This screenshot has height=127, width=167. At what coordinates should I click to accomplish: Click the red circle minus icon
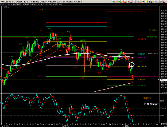(131, 2)
